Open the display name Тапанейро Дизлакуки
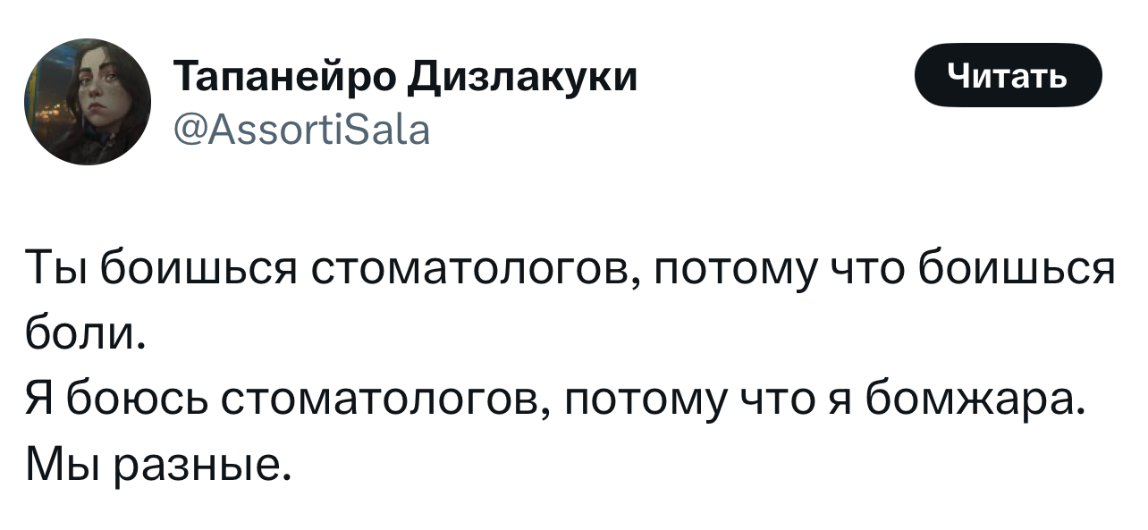The width and height of the screenshot is (1148, 530). coord(404,77)
